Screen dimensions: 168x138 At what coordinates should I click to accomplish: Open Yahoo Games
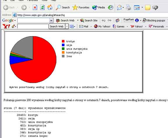(119, 26)
